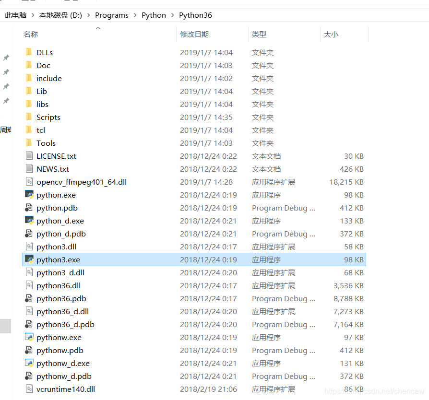Click the second pin icon in sidebar
Viewport: 429px width, 400px height.
[x=6, y=72]
